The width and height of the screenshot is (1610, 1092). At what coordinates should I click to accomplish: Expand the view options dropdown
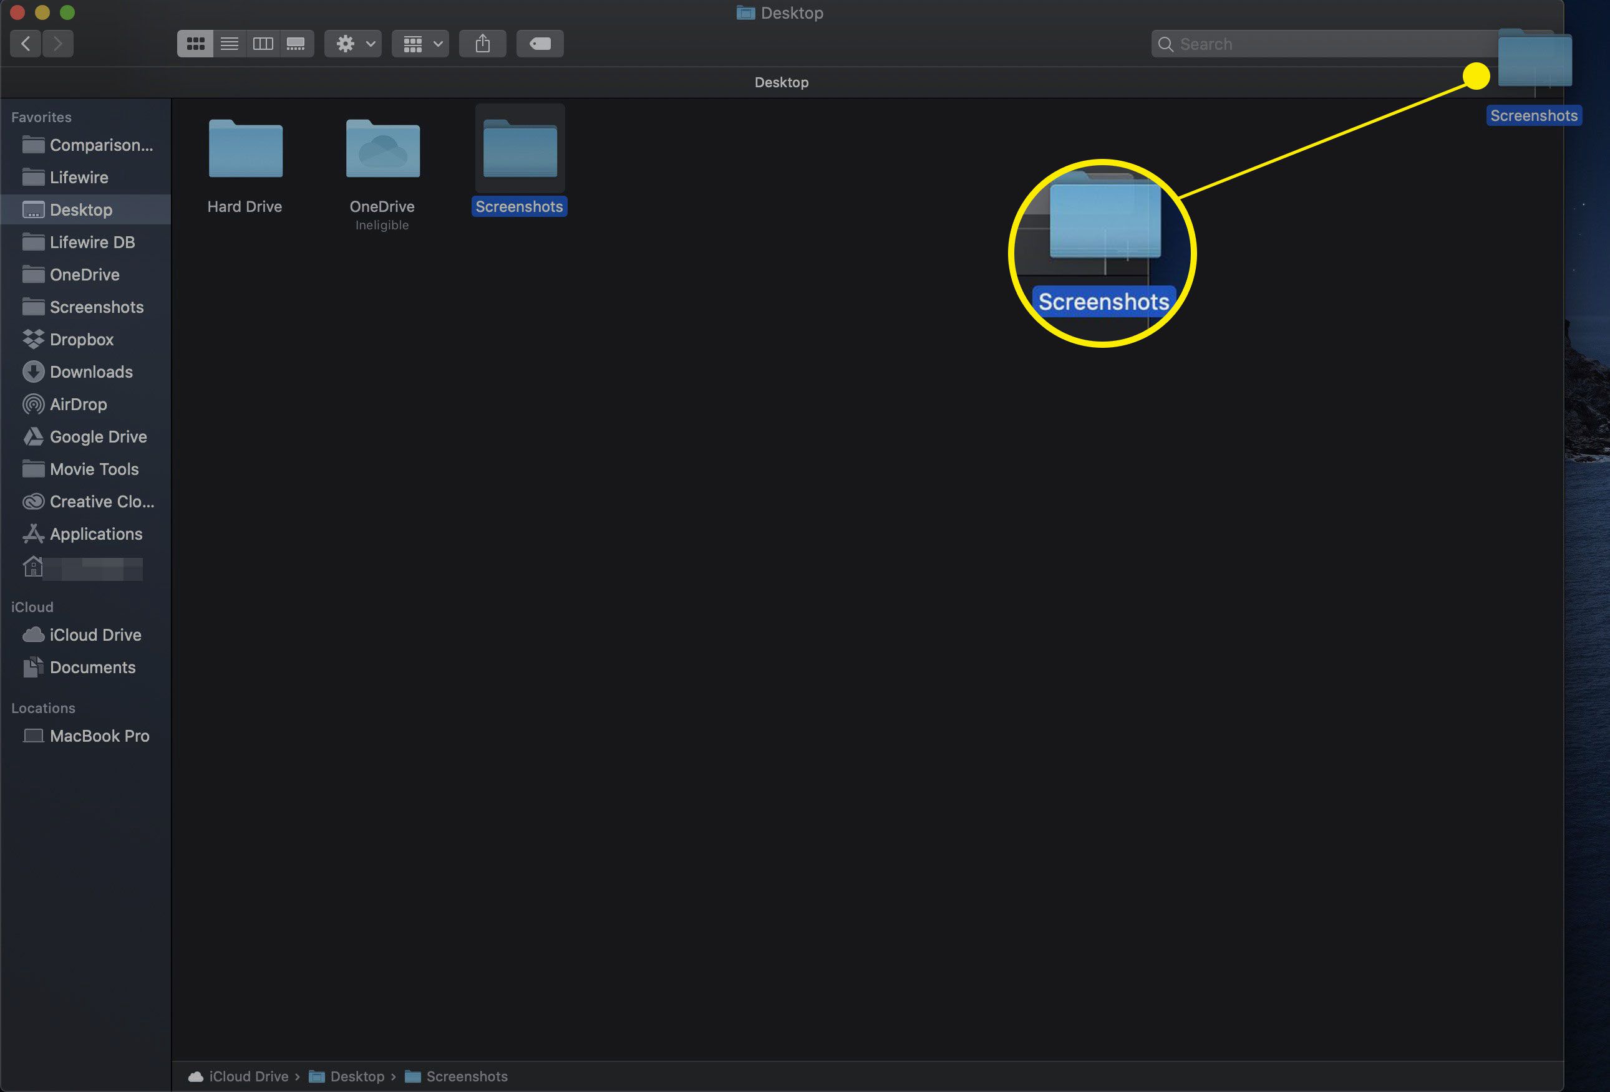[421, 44]
